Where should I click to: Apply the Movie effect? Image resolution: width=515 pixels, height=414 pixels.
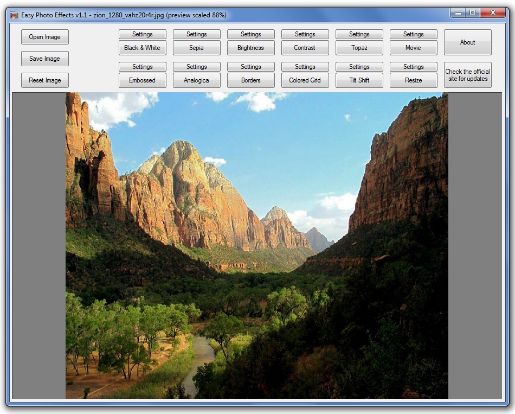tap(413, 48)
